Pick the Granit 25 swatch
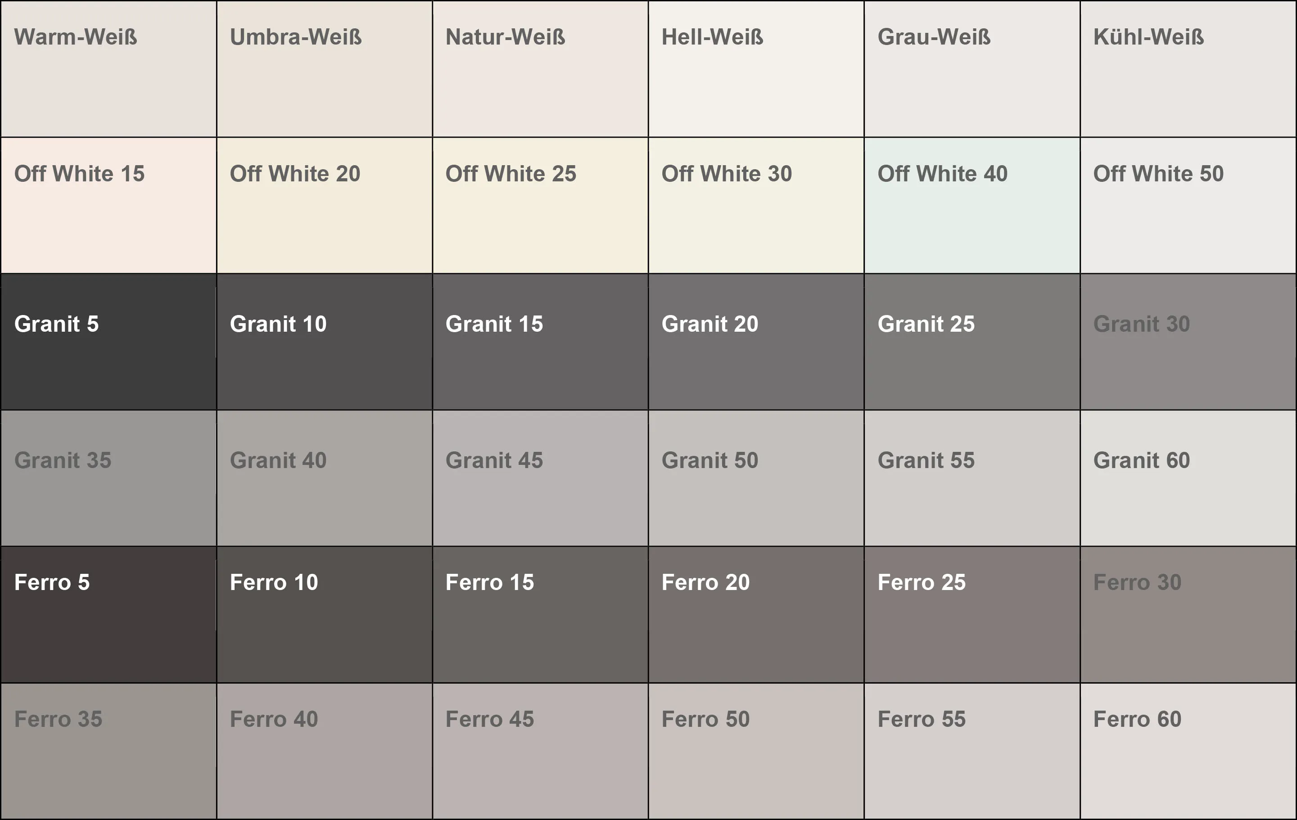1297x820 pixels. point(972,342)
